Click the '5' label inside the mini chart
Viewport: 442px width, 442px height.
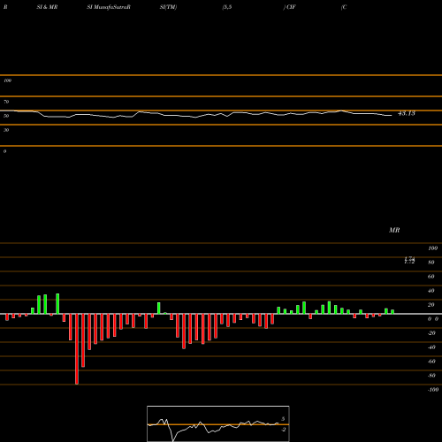tap(283, 419)
